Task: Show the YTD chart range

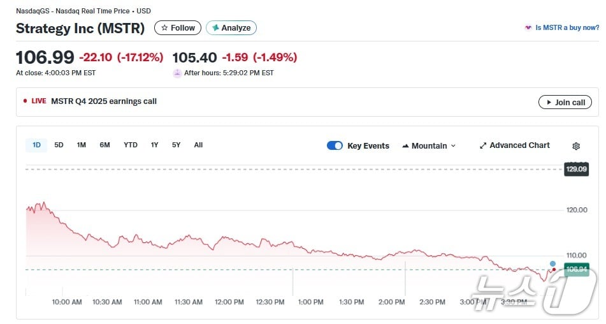Action: 131,145
